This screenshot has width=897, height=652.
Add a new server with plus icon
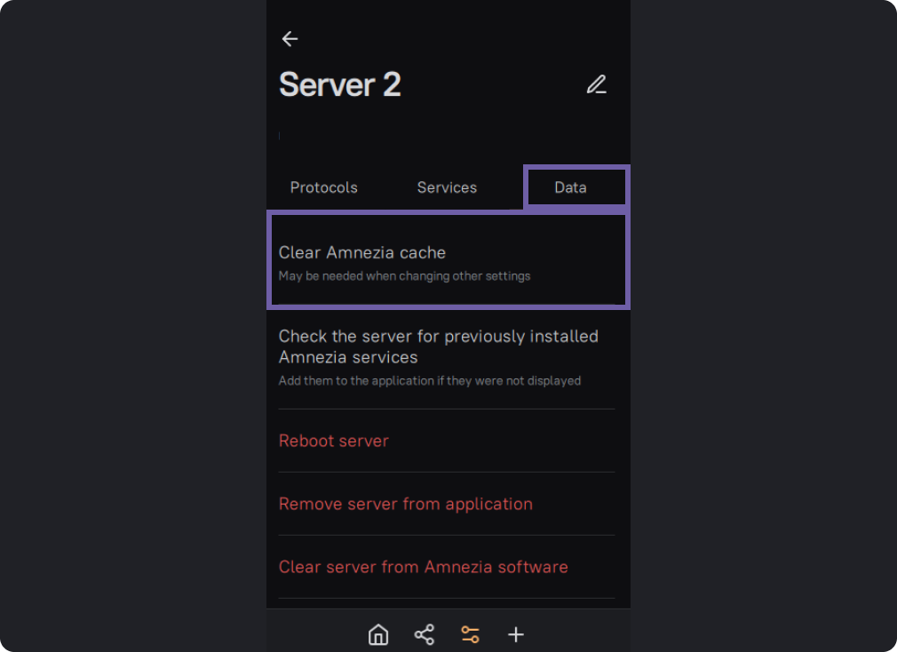coord(516,634)
